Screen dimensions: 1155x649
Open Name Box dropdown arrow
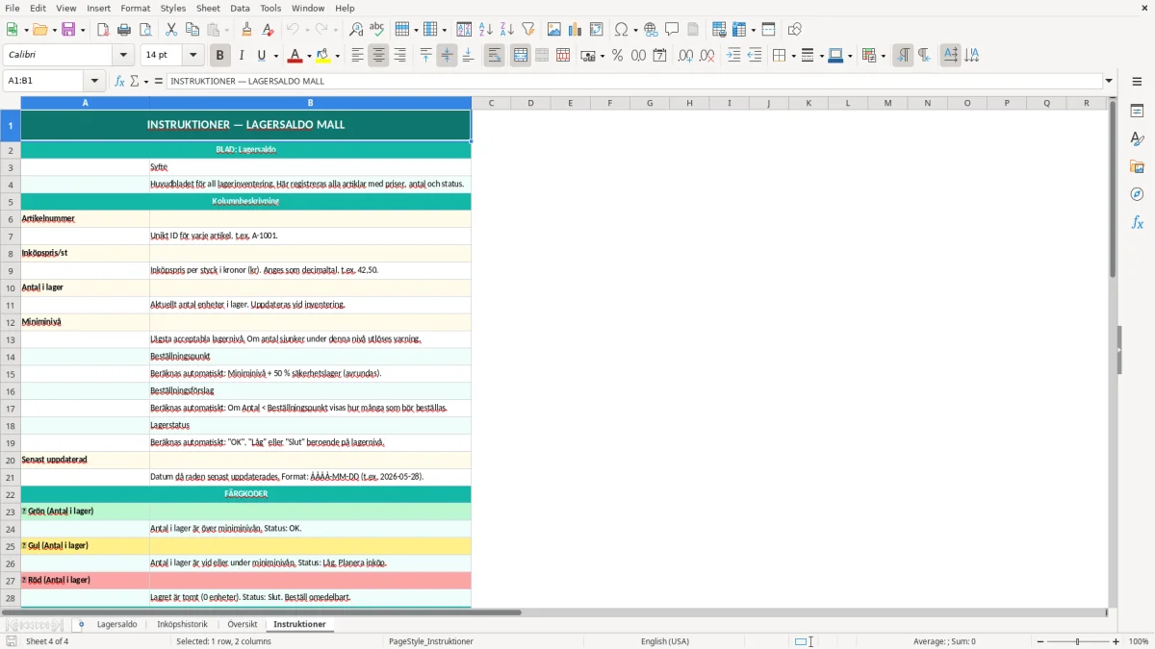tap(94, 81)
